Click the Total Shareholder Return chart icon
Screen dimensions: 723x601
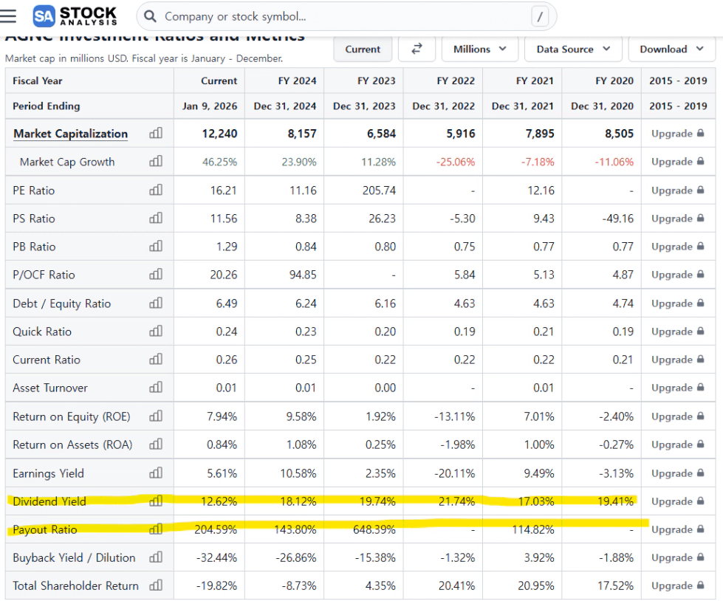click(x=156, y=585)
